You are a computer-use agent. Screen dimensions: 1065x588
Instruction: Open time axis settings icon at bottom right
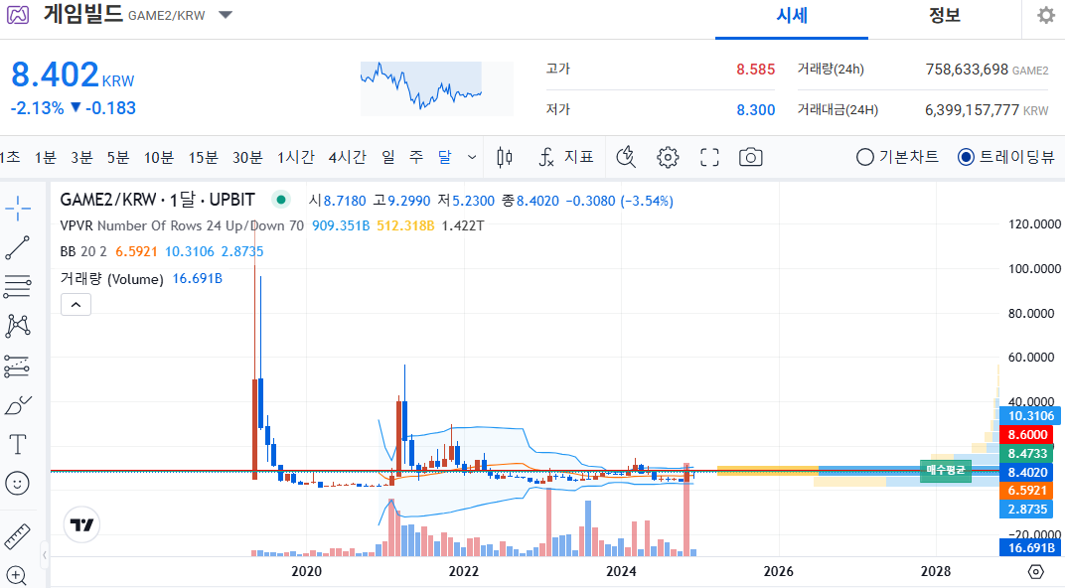(x=1035, y=572)
